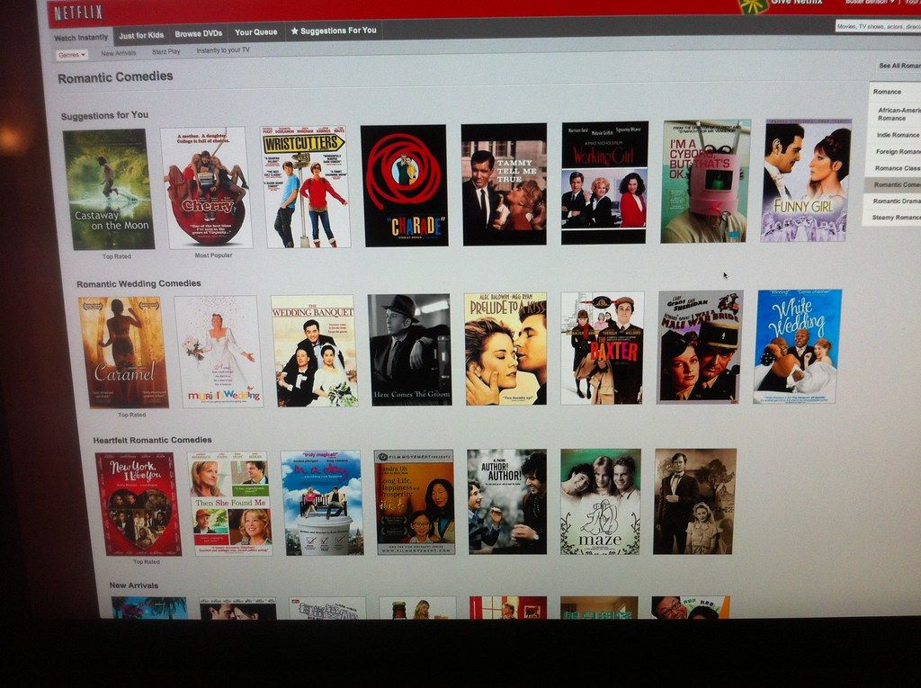The height and width of the screenshot is (688, 921).
Task: Click the Starz Play link
Action: [166, 51]
